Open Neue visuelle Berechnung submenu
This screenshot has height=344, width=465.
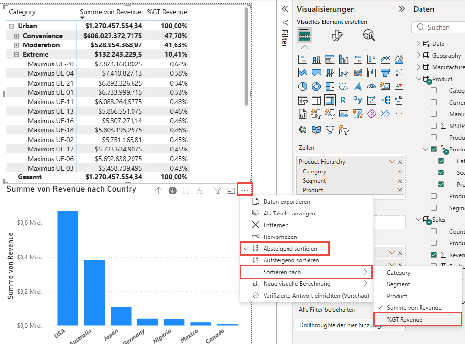(306, 284)
